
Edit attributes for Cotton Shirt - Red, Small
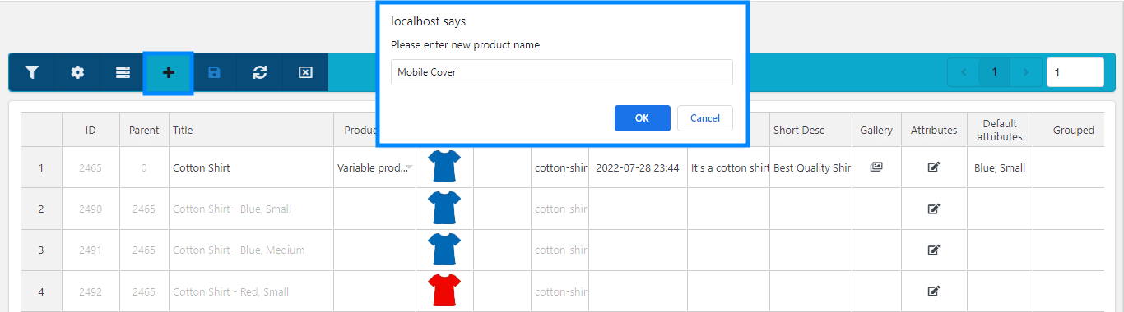(934, 291)
